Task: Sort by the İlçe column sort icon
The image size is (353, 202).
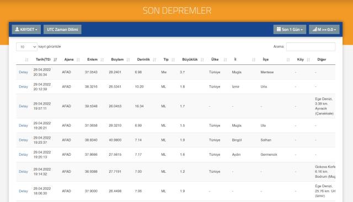Action: [x=288, y=59]
